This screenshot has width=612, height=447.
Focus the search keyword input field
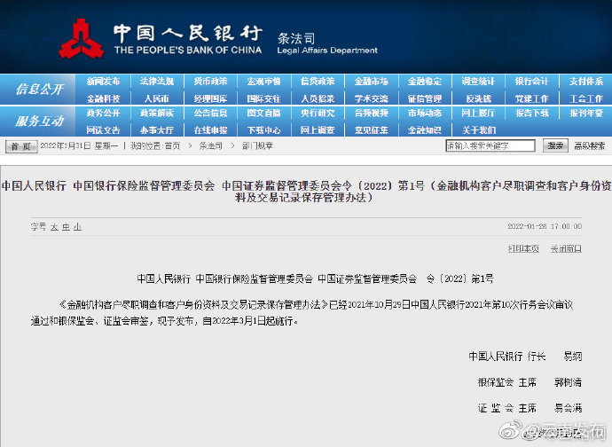coord(490,145)
